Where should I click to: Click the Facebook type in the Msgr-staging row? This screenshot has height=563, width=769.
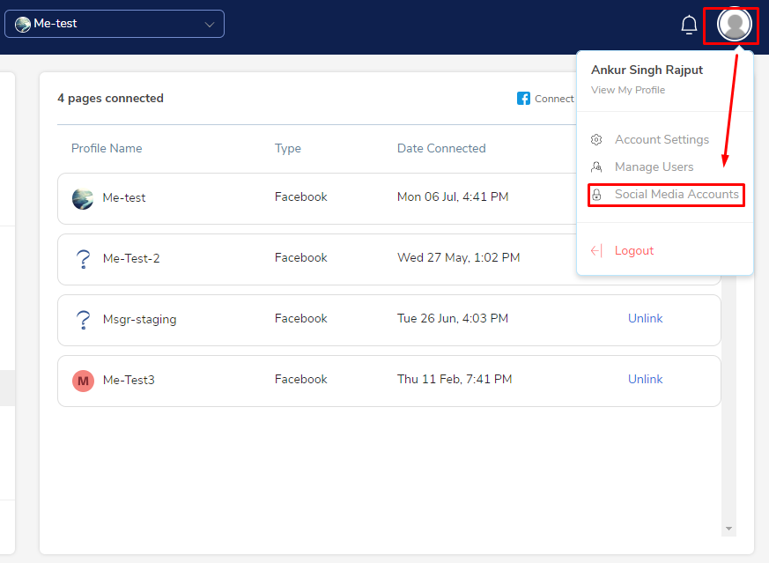[x=300, y=318]
